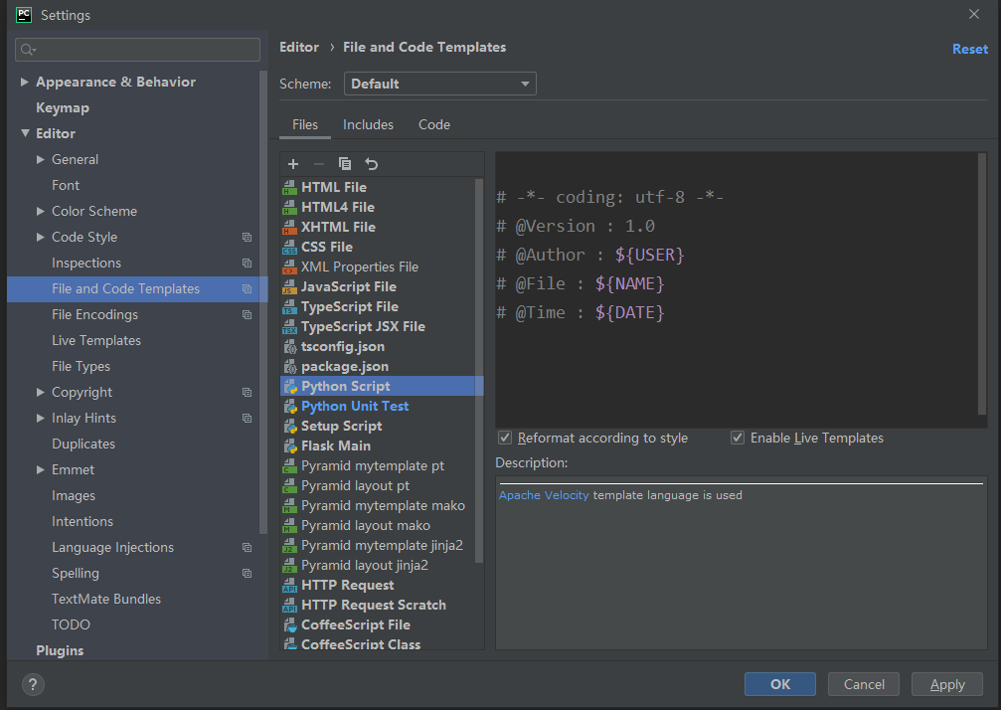
Task: Open help with the question mark icon
Action: 33,685
